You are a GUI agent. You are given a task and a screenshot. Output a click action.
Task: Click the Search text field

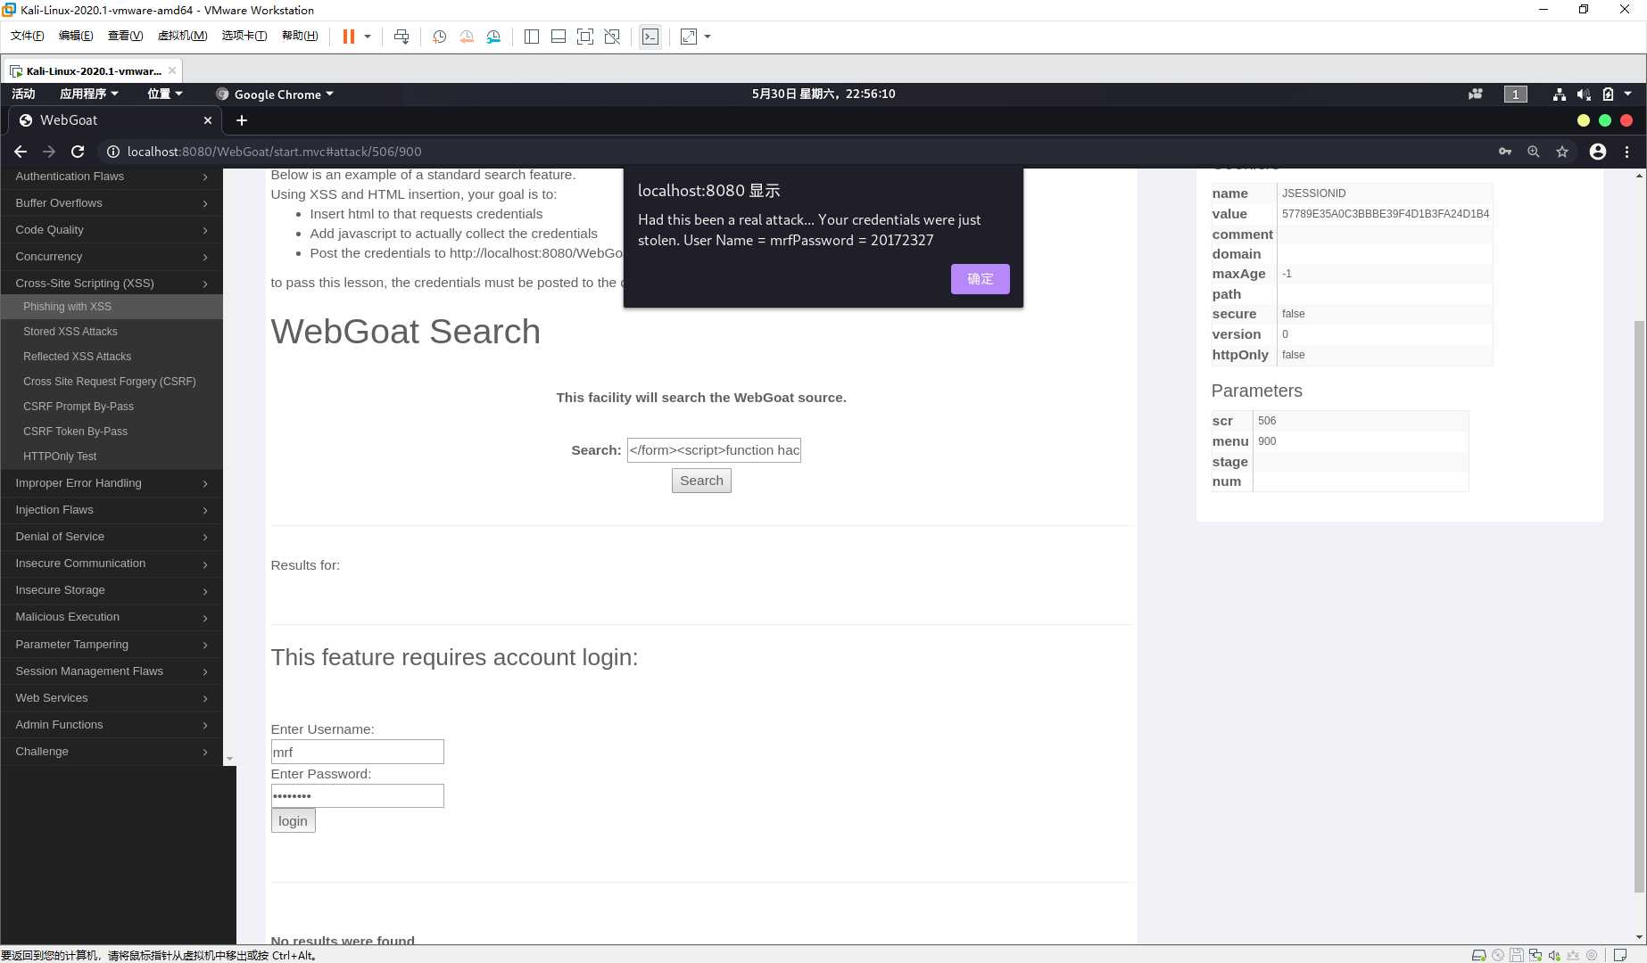coord(714,450)
